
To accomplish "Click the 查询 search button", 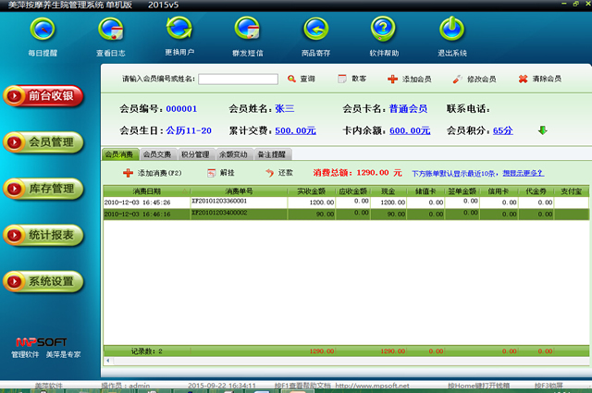I will point(301,80).
